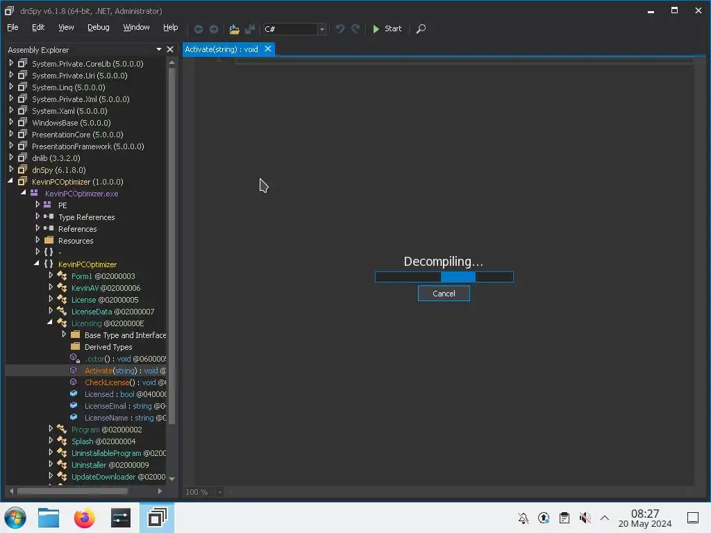This screenshot has height=533, width=711.
Task: Click the Undo toolbar icon
Action: pyautogui.click(x=340, y=29)
